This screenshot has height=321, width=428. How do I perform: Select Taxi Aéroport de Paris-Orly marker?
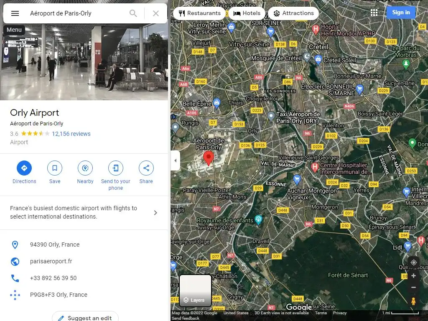point(271,117)
